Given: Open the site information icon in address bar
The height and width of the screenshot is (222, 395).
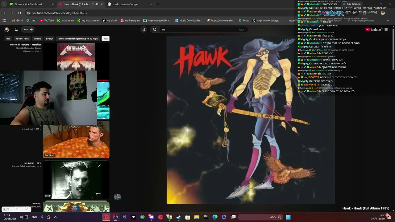Looking at the screenshot, I should 28,13.
